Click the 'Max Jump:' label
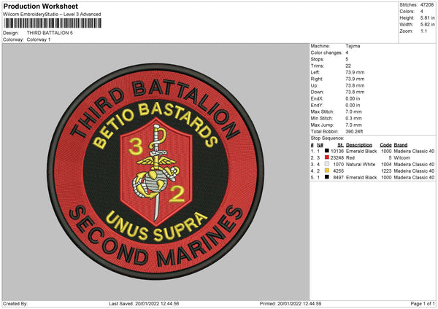This screenshot has width=438, height=309. click(x=322, y=125)
